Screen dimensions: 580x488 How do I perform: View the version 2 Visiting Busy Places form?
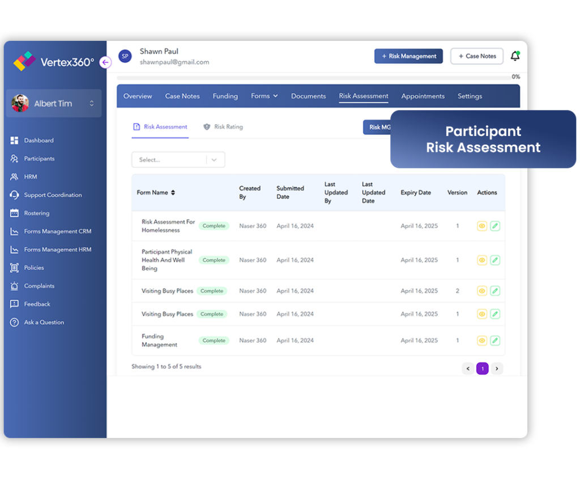tap(482, 291)
